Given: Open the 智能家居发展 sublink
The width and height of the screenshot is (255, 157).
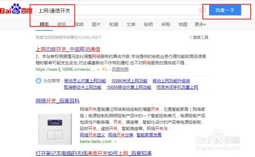Looking at the screenshot, I should tap(149, 135).
